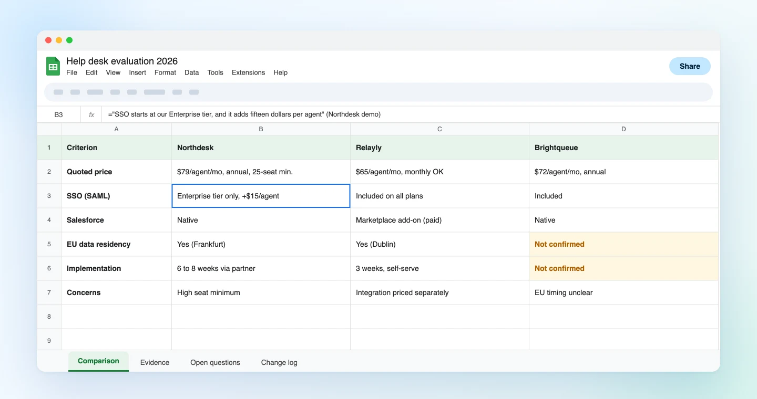757x399 pixels.
Task: Select the Comparison sheet tab
Action: coord(98,361)
